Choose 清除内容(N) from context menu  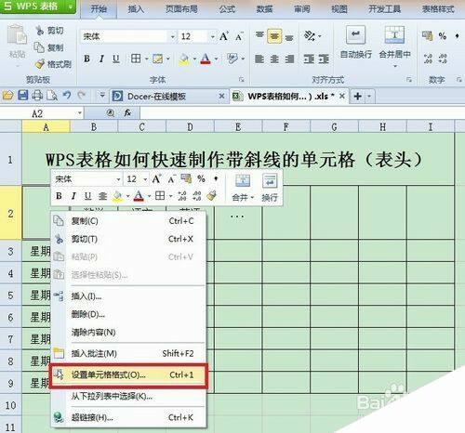[x=128, y=333]
